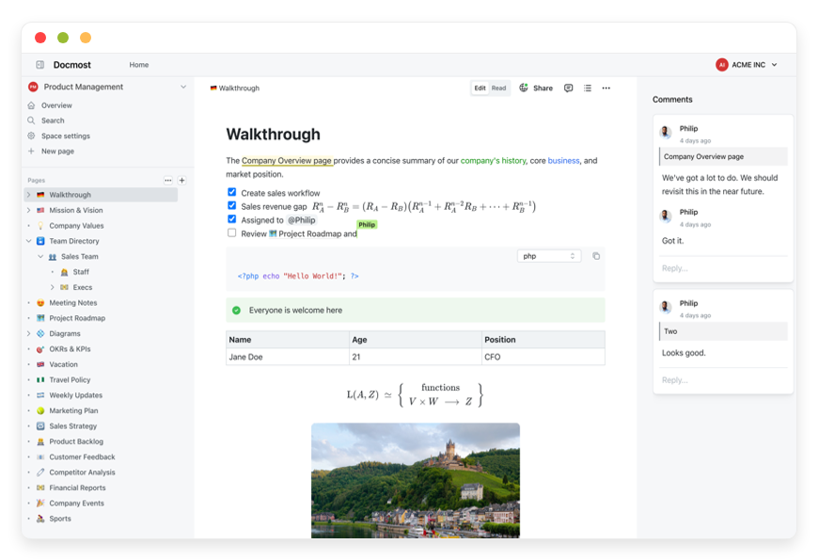The width and height of the screenshot is (818, 560).
Task: Click the Company Values lightbulb icon
Action: [40, 226]
